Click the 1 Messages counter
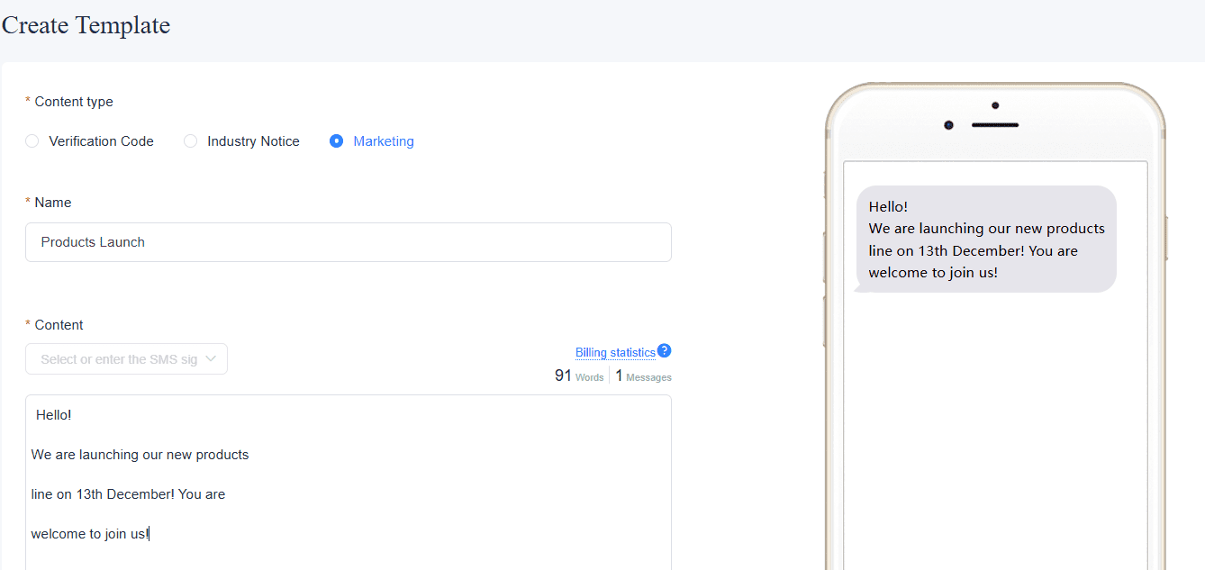 point(643,375)
